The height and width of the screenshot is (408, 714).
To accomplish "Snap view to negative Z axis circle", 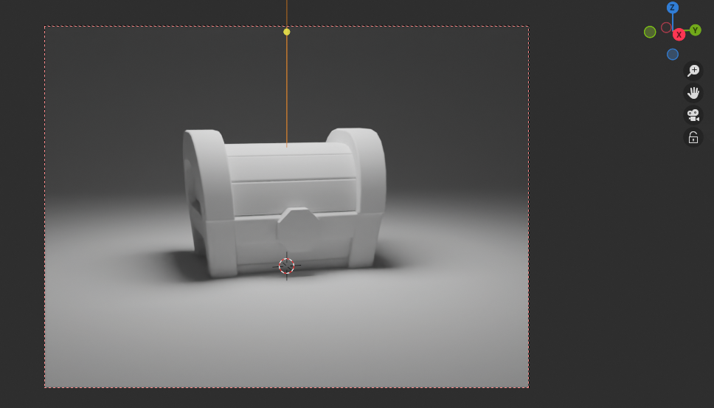I will (x=673, y=55).
